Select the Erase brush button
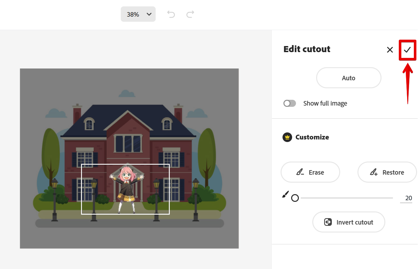Screen dimensions: 418x269 pos(310,172)
